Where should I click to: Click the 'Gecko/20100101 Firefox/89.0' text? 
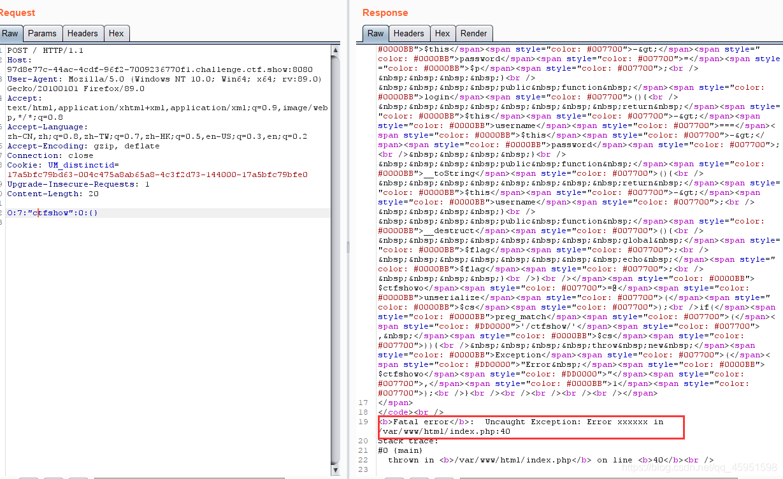coord(76,89)
